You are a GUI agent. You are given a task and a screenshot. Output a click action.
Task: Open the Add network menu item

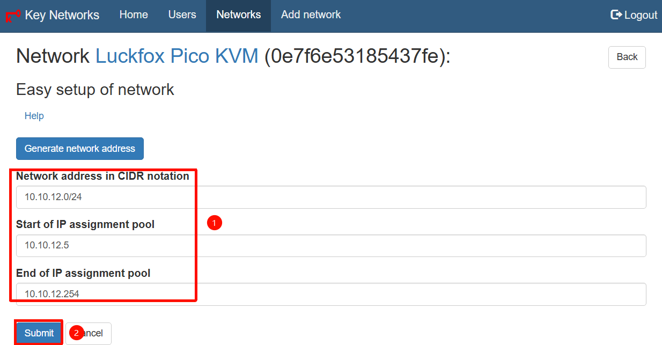311,15
